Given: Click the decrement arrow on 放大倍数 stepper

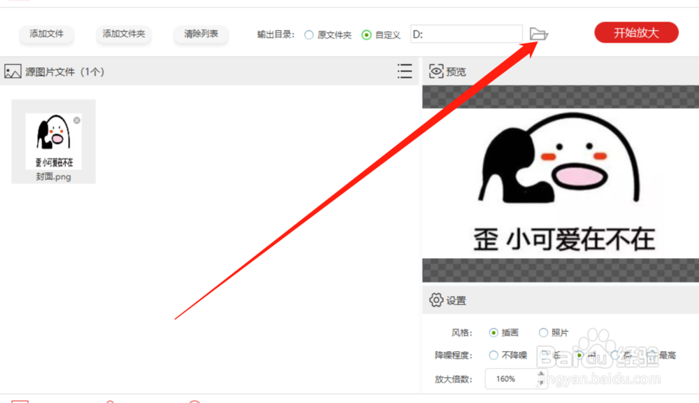Looking at the screenshot, I should click(540, 382).
